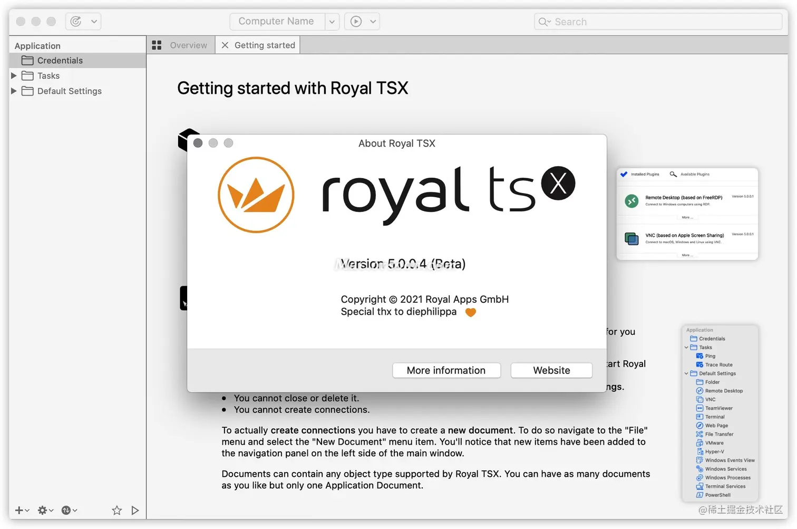Open the up-down arrows sync menu
797x529 pixels.
click(69, 510)
